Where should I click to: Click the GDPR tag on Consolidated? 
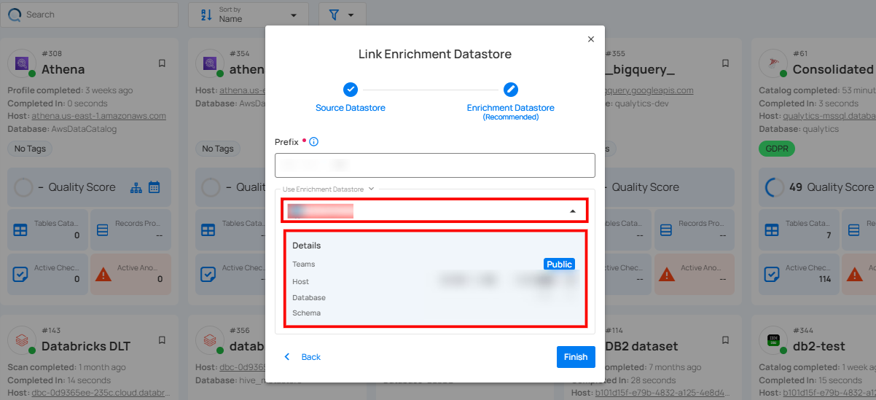[x=776, y=149]
